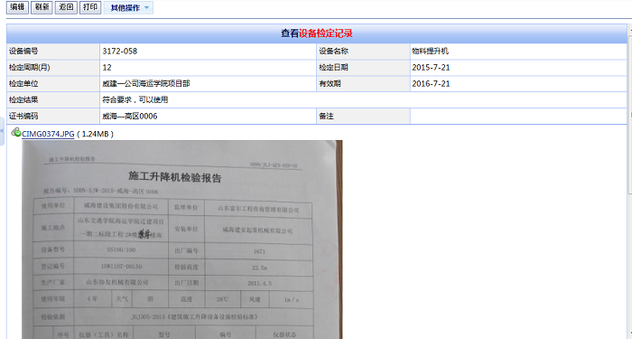Select the device name 物料提升机
The width and height of the screenshot is (632, 339).
(x=430, y=52)
